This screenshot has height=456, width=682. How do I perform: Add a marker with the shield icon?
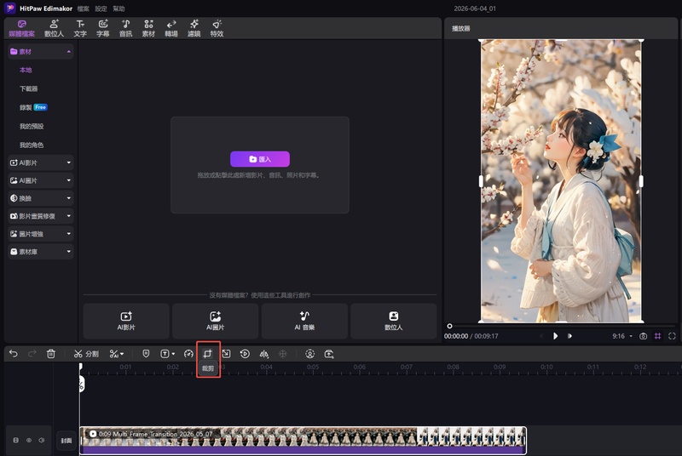pyautogui.click(x=146, y=354)
